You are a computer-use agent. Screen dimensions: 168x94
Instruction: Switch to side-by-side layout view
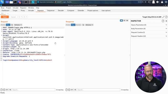pos(121,20)
